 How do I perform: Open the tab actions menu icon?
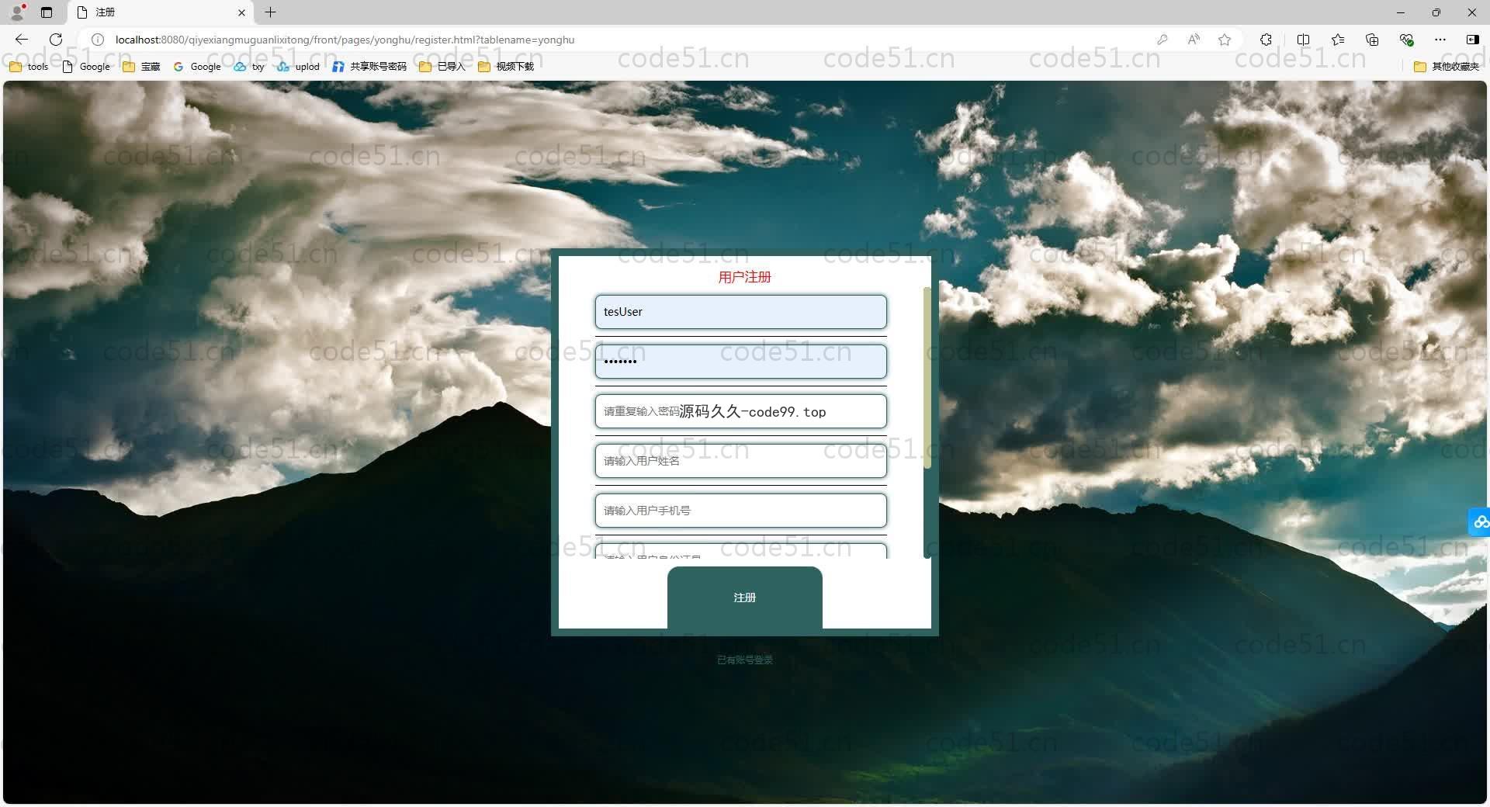pos(47,12)
